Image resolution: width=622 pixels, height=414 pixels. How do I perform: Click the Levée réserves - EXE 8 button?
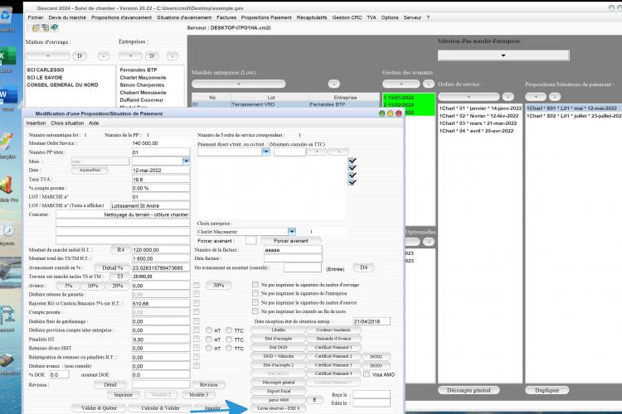pos(279,408)
